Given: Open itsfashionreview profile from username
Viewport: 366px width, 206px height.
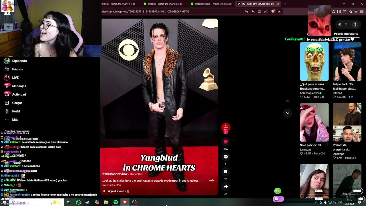Looking at the screenshot, I should (115, 174).
